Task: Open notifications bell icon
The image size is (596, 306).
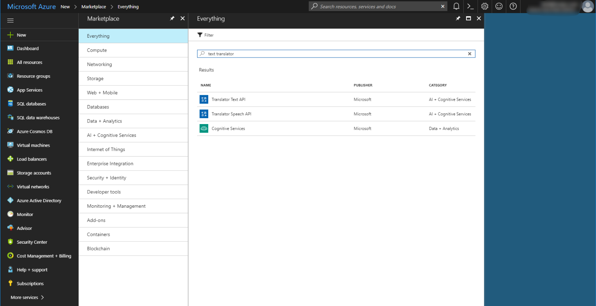Action: point(457,6)
